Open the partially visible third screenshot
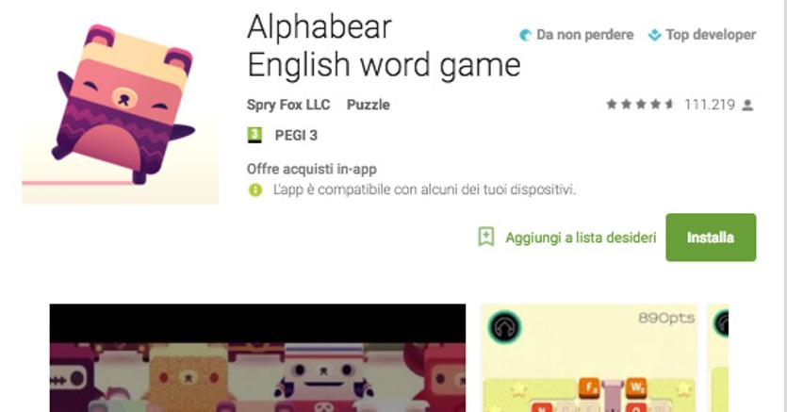The width and height of the screenshot is (787, 412). tap(718, 358)
